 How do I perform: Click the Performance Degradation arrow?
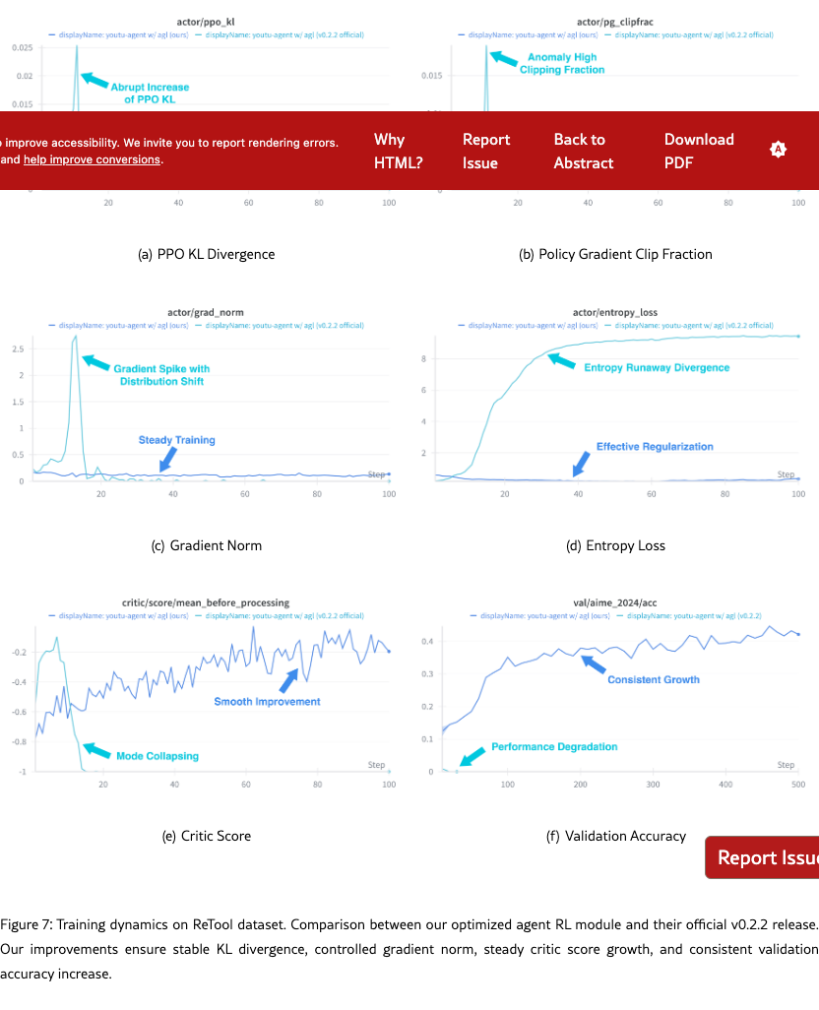point(472,754)
